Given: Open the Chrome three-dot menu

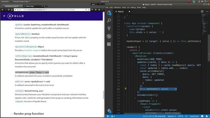Looking at the screenshot, I should click(102, 10).
